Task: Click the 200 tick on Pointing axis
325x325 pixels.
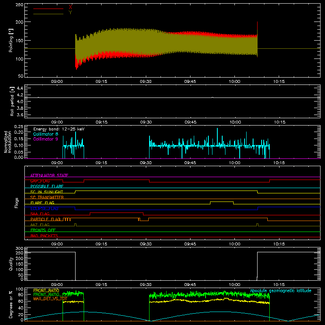Action: pos(19,22)
